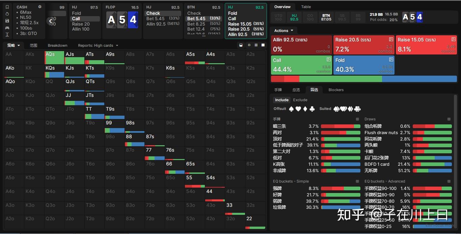The height and width of the screenshot is (234, 461).
Task: Open the gamepad practice icon
Action: coord(7,28)
